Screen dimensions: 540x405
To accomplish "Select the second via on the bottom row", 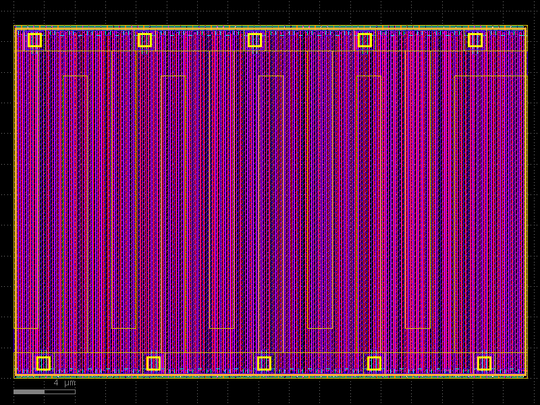I will 155,363.
